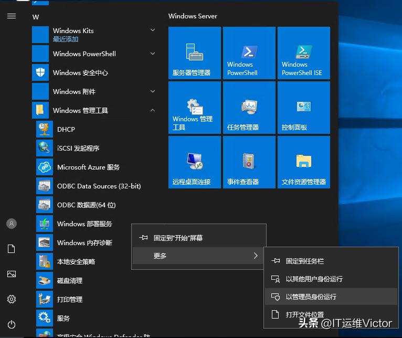Open 磁盘清理 entry text
The height and width of the screenshot is (338, 402).
click(x=70, y=281)
